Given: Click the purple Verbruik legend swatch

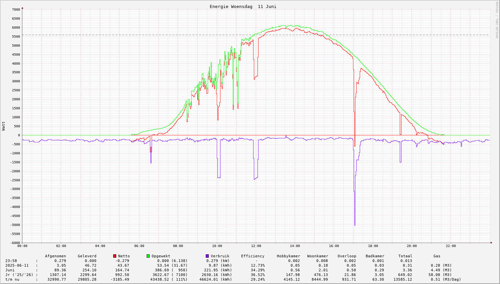Looking at the screenshot, I should tap(207, 256).
